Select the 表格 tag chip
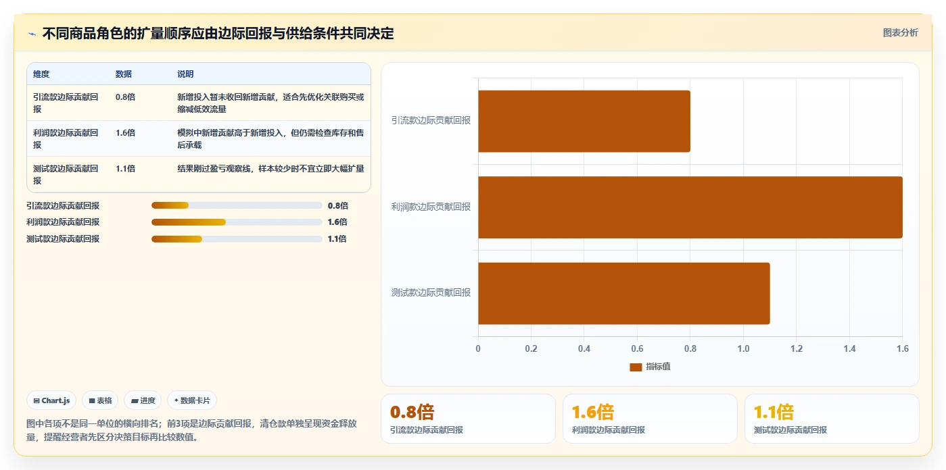The width and height of the screenshot is (946, 470). 100,400
